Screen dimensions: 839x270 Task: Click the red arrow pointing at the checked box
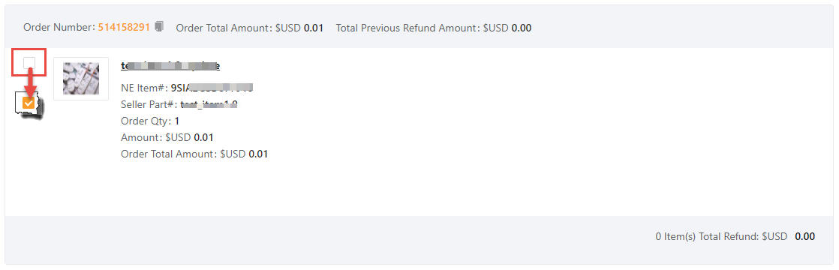pyautogui.click(x=30, y=81)
